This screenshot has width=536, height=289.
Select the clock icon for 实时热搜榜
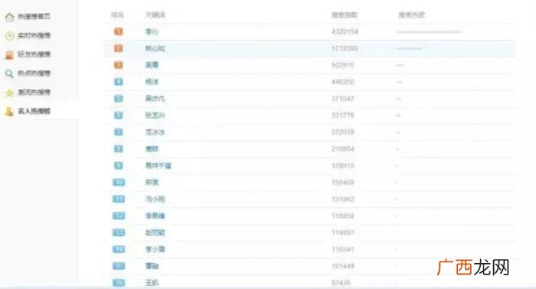[9, 35]
